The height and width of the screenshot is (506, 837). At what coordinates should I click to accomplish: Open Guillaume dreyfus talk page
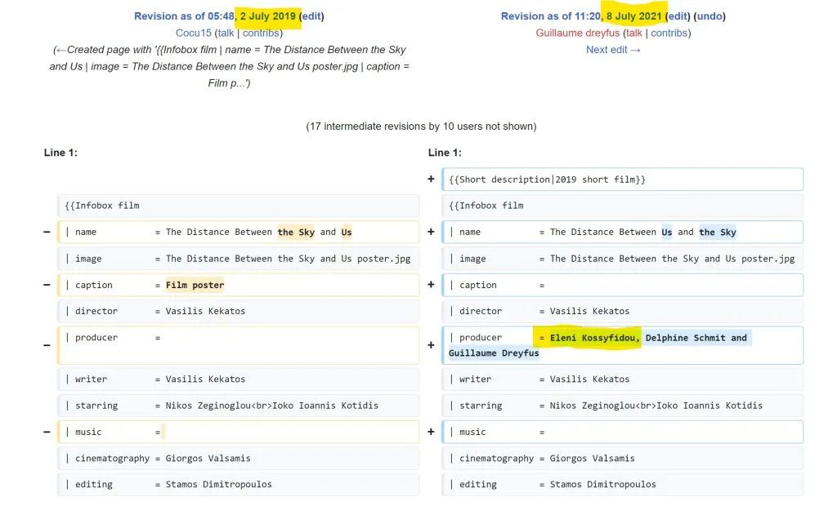click(633, 33)
